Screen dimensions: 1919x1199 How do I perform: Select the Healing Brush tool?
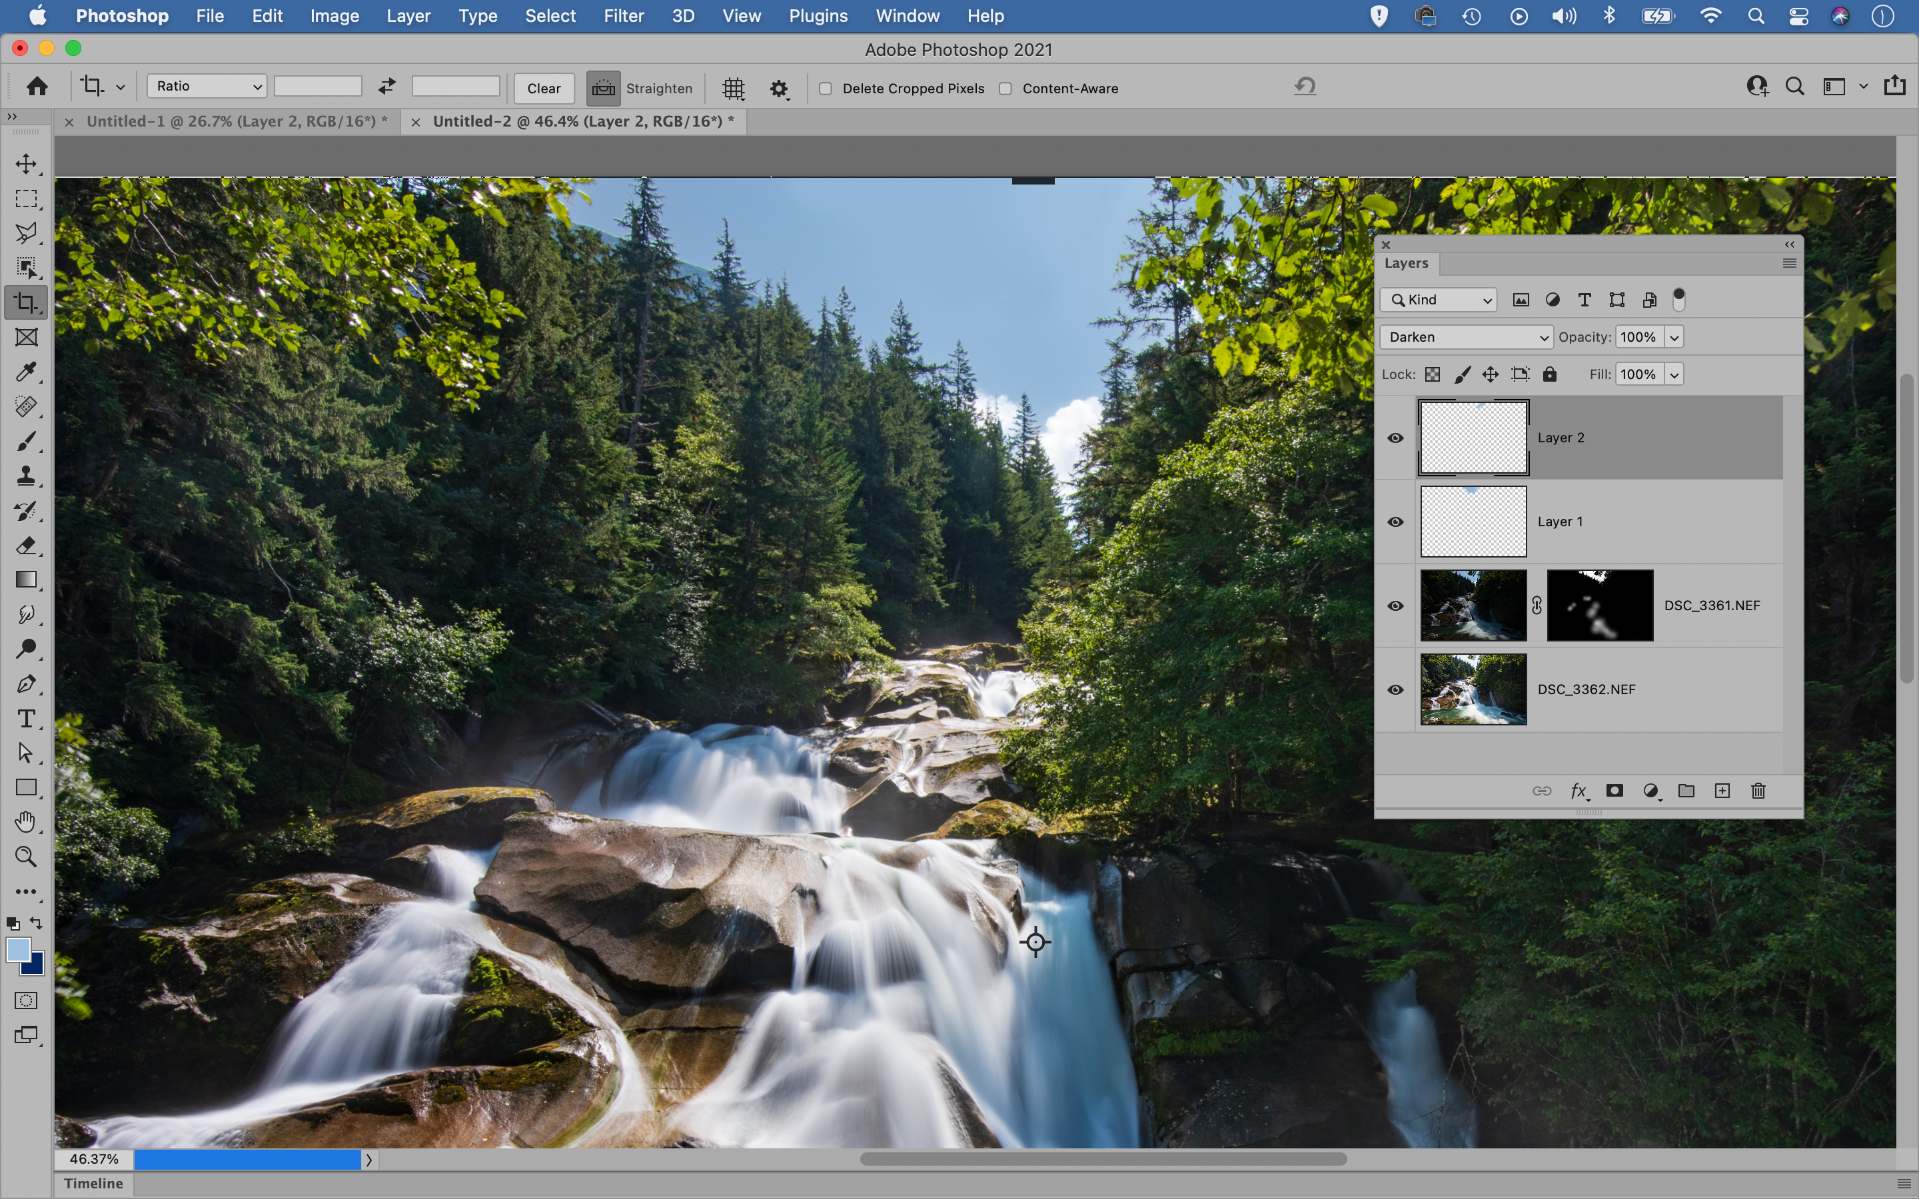pyautogui.click(x=26, y=407)
